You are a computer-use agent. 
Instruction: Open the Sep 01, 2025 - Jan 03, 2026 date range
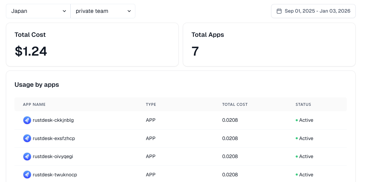click(317, 11)
